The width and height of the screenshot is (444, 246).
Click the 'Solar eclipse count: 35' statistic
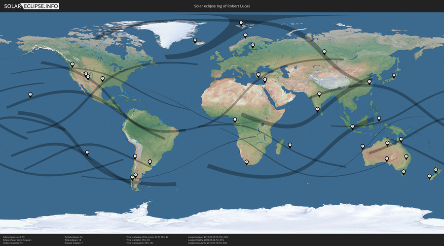coord(13,237)
